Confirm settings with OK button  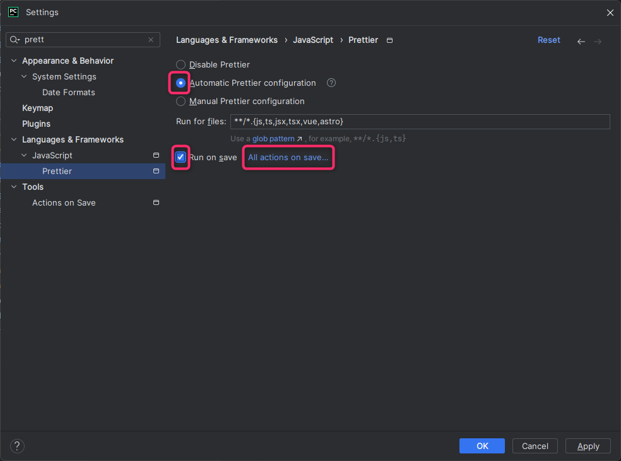coord(482,446)
